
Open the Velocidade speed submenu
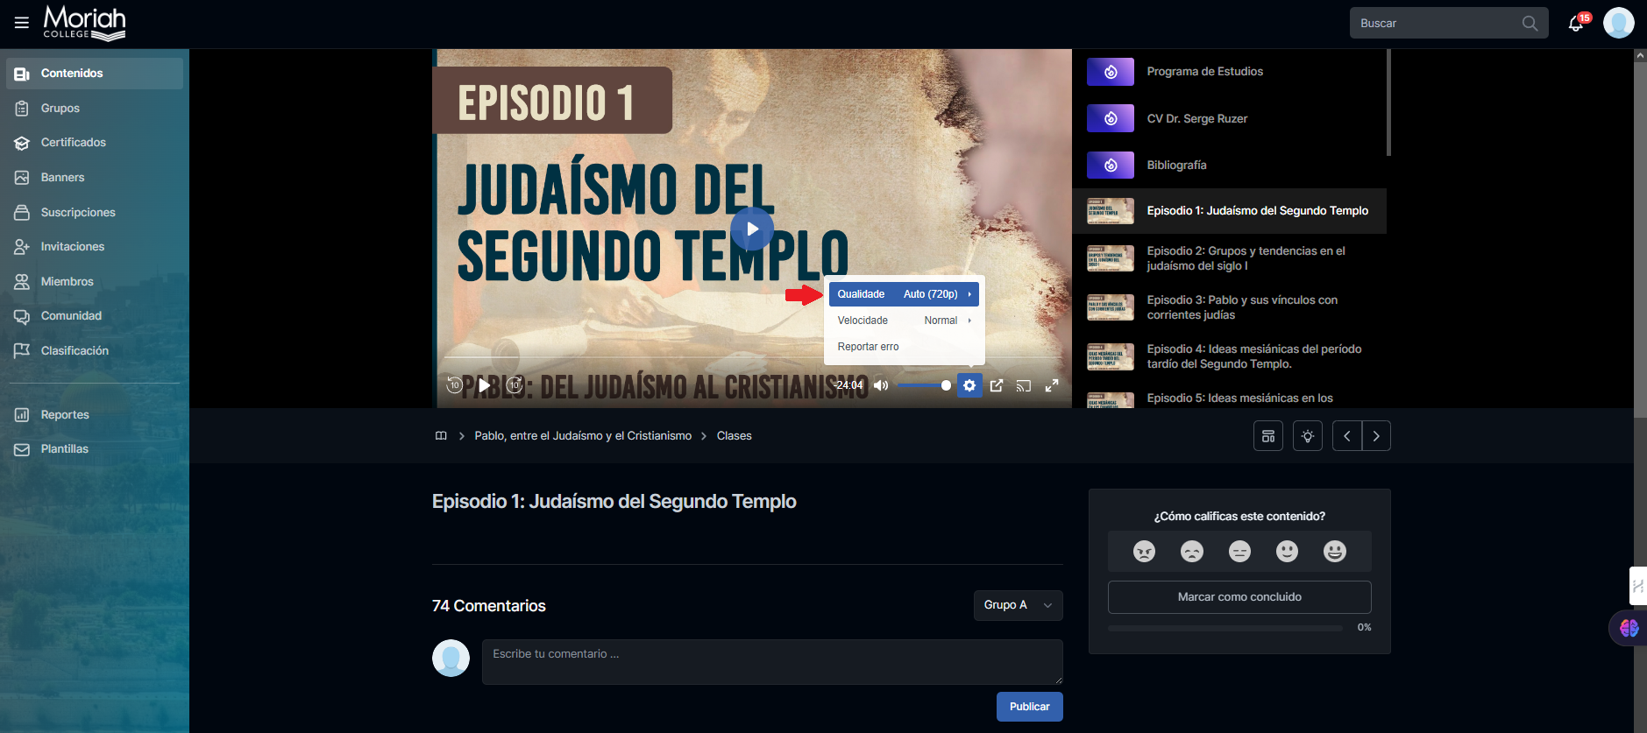coord(904,321)
